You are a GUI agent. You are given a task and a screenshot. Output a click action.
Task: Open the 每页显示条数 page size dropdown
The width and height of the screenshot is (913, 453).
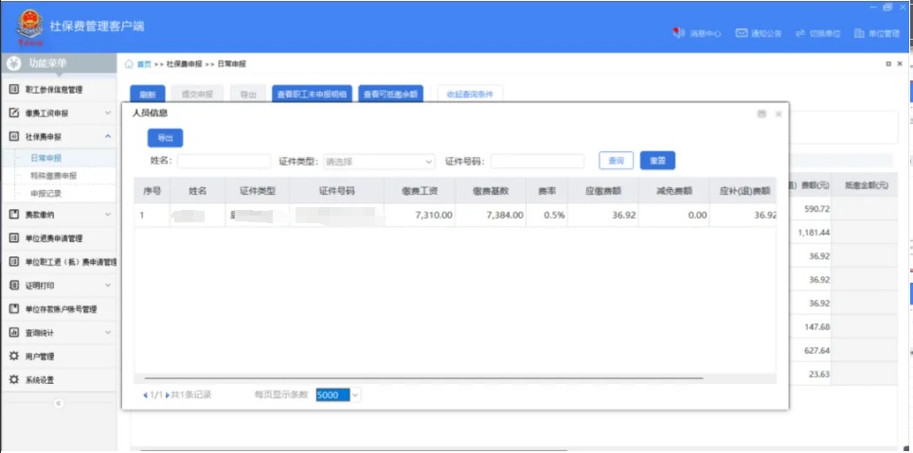tap(338, 394)
